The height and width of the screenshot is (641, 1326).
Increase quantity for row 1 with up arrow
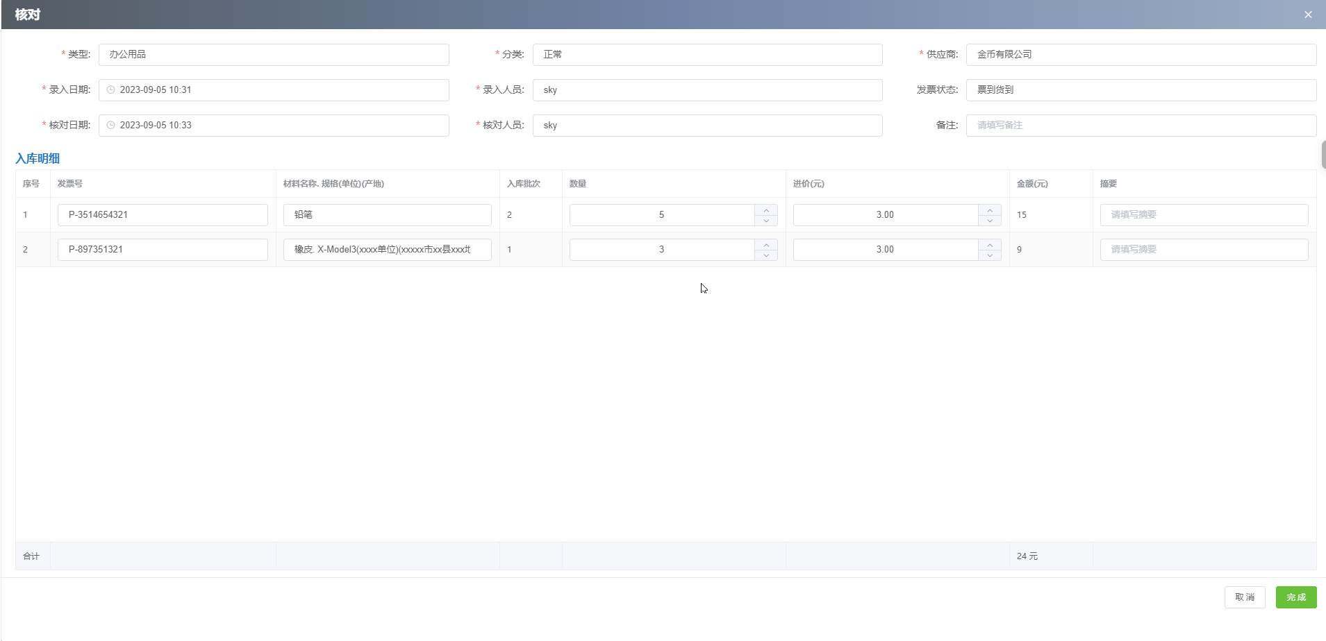click(x=766, y=210)
